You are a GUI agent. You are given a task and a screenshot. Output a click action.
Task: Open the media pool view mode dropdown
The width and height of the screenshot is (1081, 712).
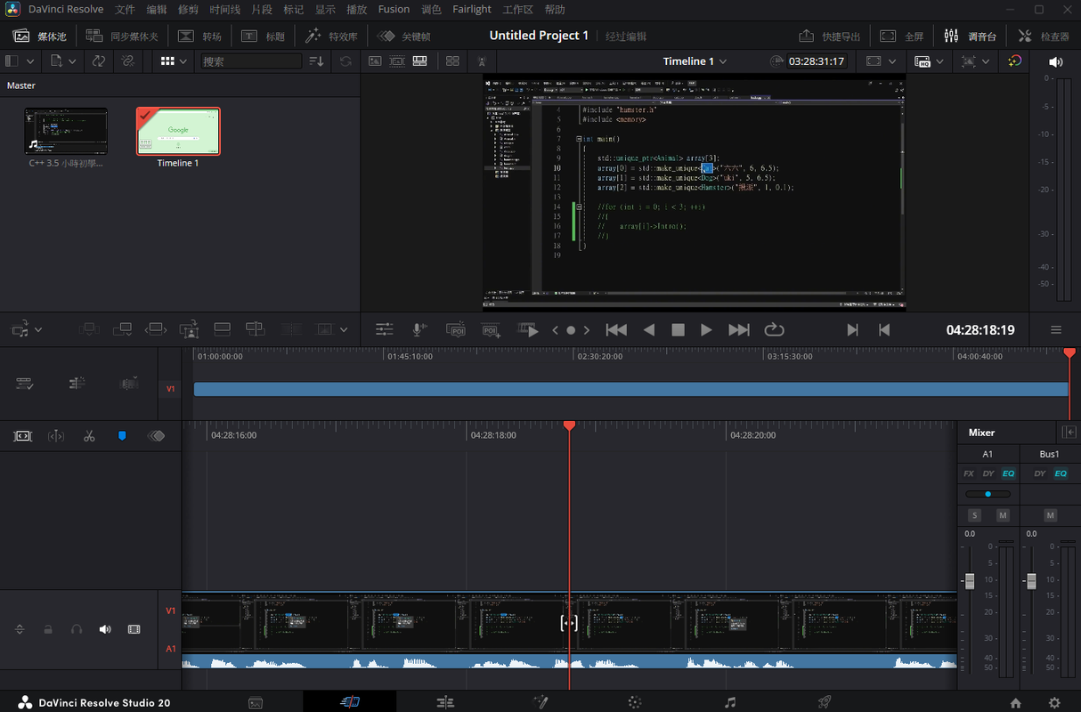click(174, 61)
